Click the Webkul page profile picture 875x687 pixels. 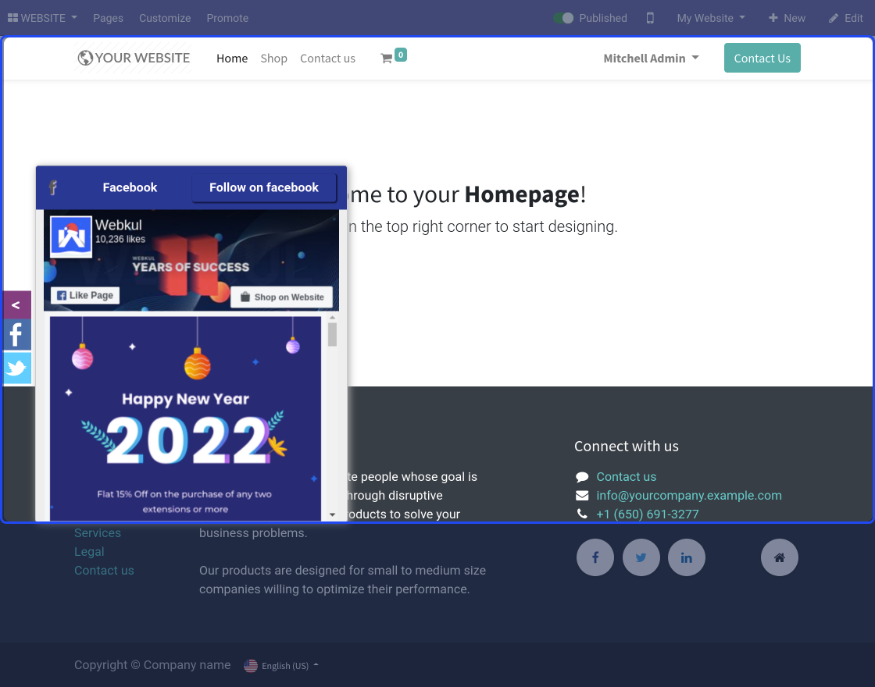(71, 237)
